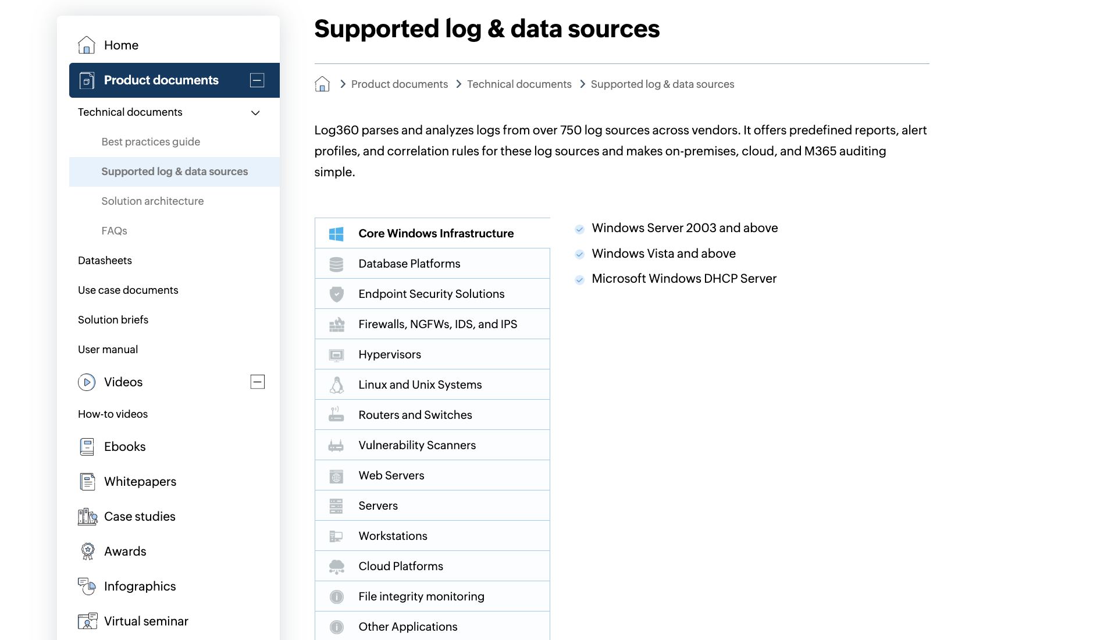The height and width of the screenshot is (640, 1097).
Task: Click the Hypervisors monitor icon
Action: 336,355
